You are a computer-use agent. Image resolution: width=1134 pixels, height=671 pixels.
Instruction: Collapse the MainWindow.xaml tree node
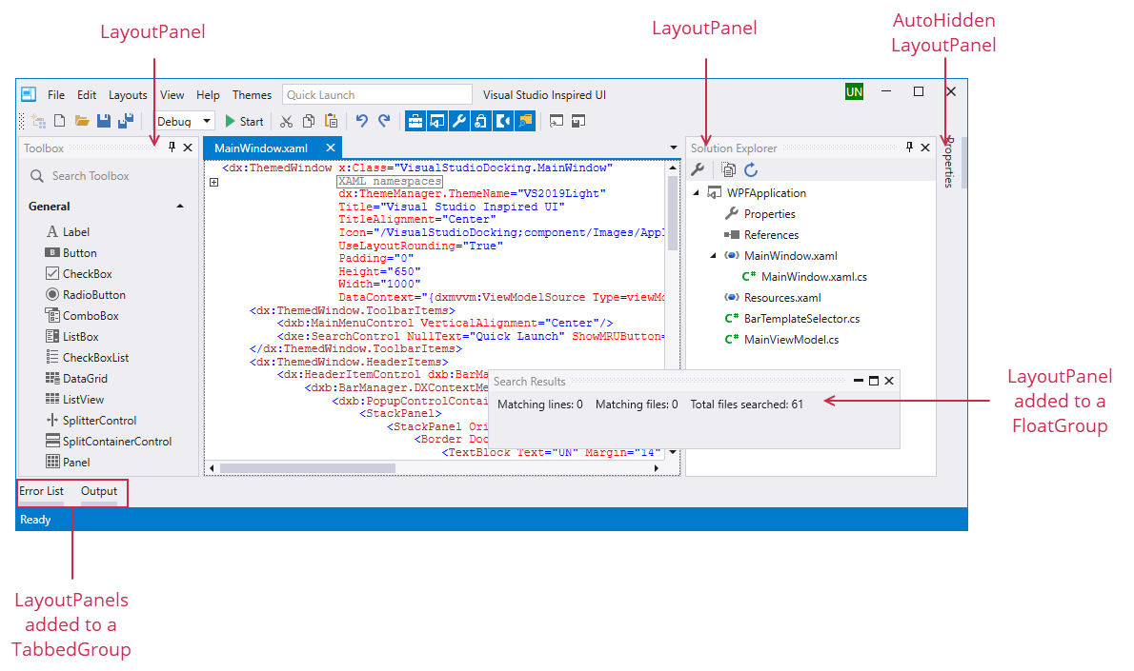point(713,256)
